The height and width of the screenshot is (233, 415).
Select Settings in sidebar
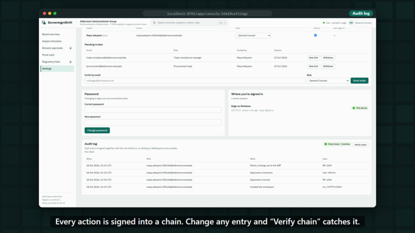point(57,69)
